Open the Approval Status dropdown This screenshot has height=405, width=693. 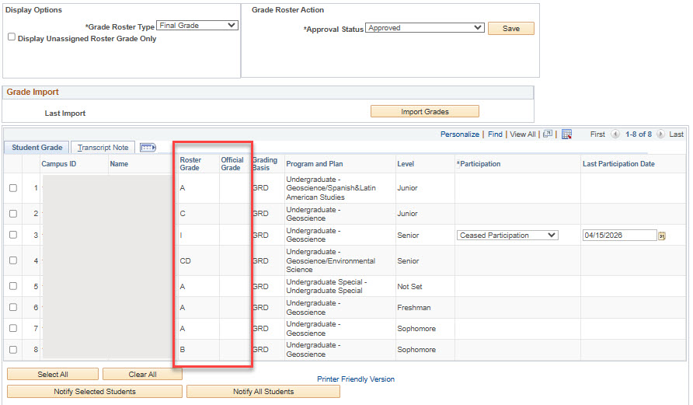pos(425,28)
